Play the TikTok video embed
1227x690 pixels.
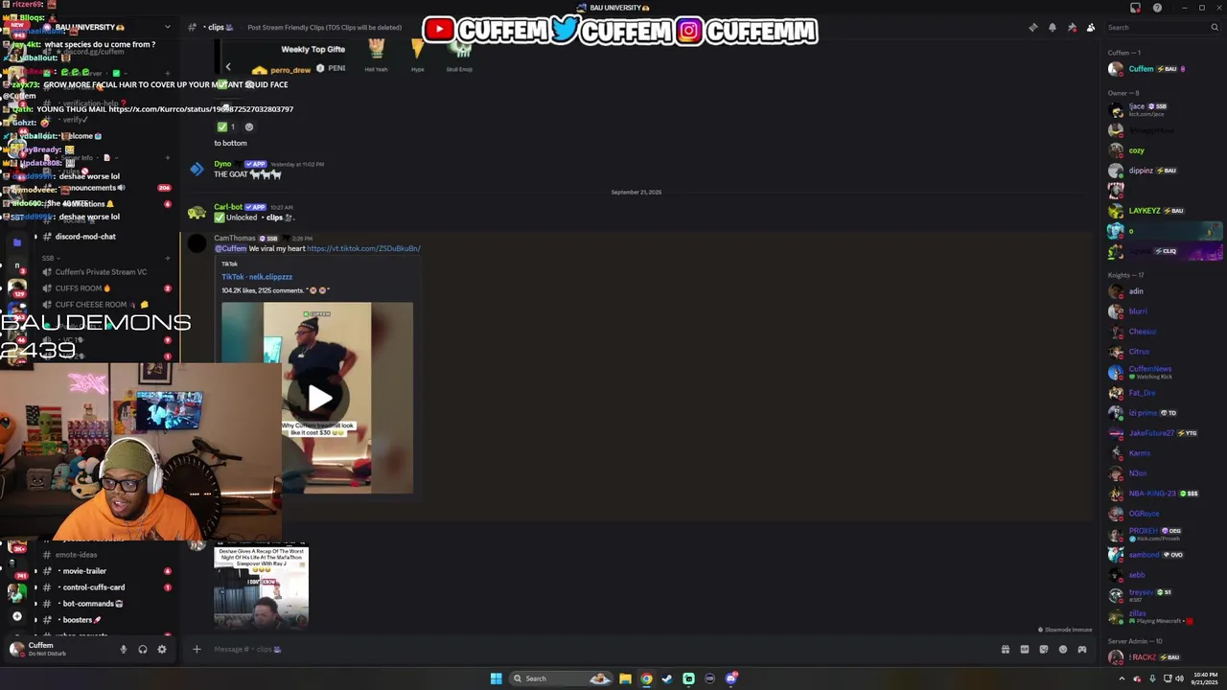[319, 398]
